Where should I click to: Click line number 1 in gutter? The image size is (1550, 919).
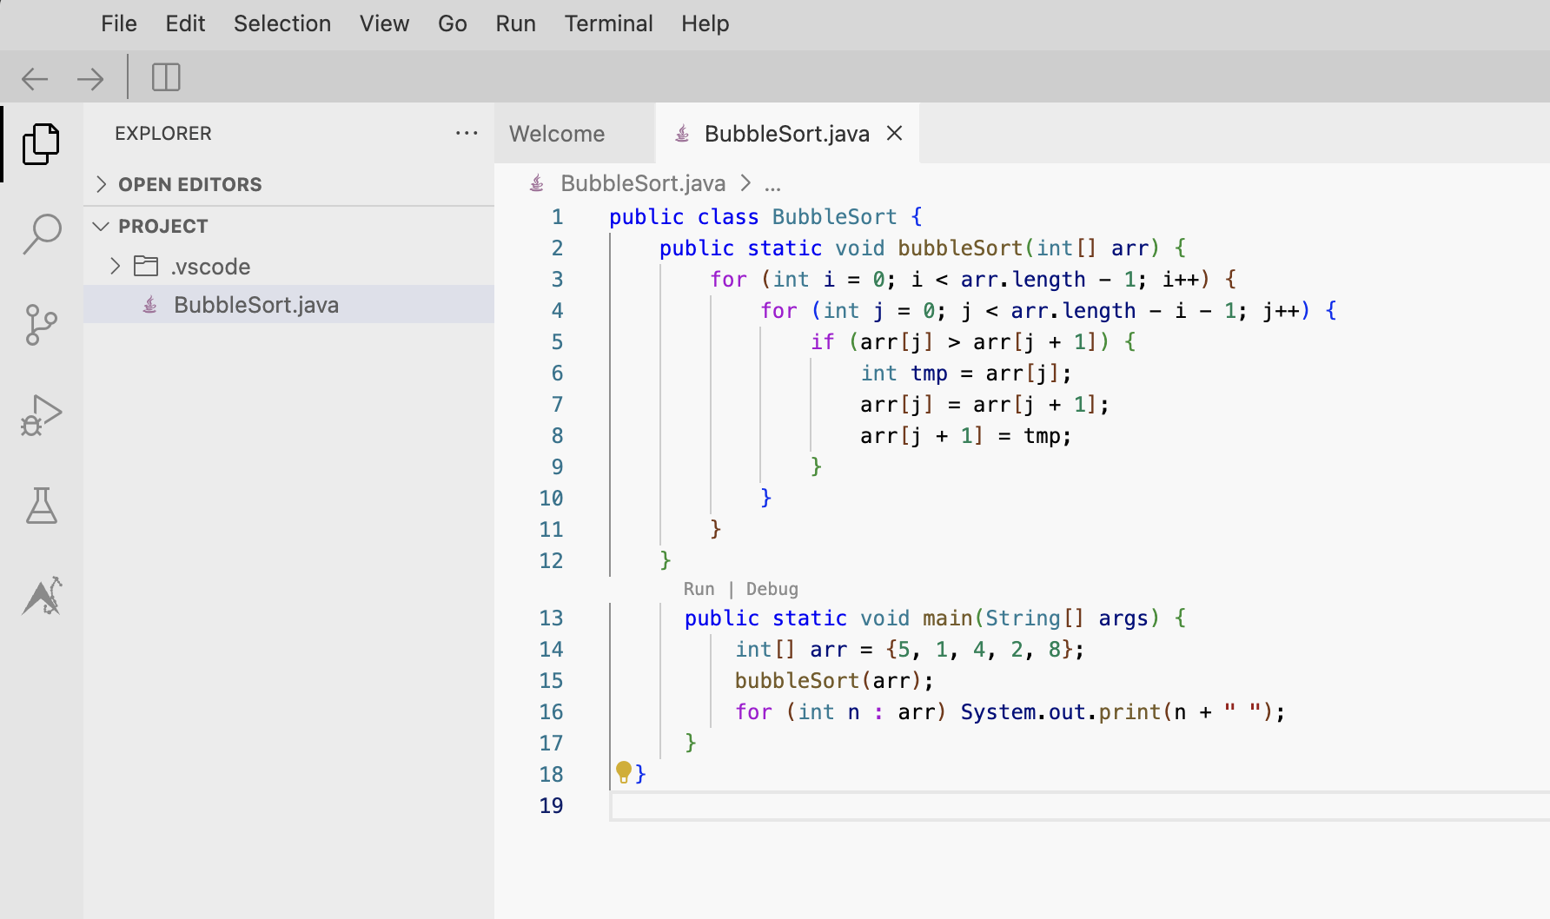pos(557,216)
